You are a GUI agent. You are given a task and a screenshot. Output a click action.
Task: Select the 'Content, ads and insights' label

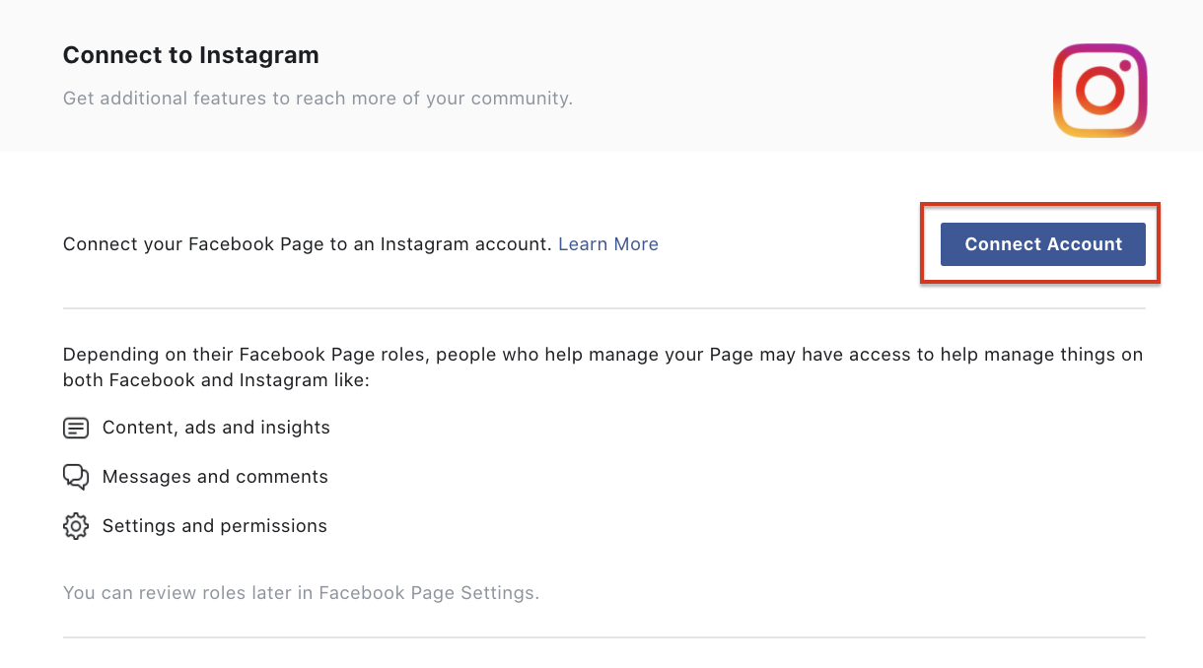pos(216,428)
